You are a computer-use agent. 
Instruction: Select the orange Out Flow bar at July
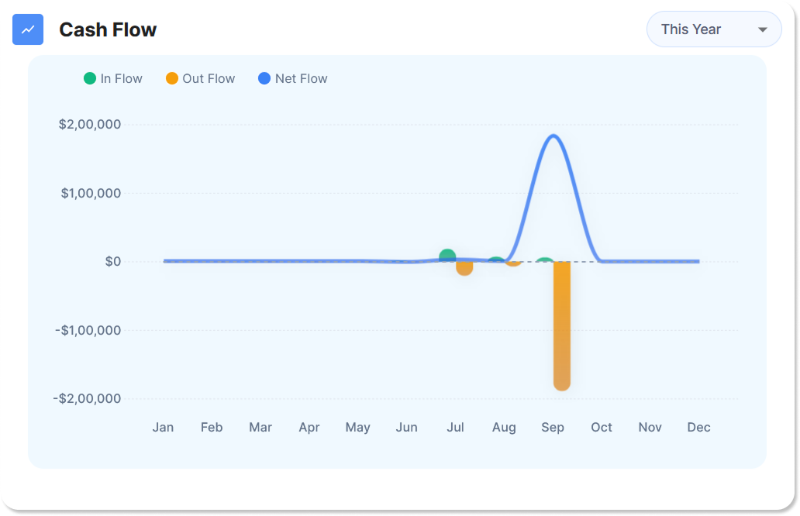coord(464,268)
